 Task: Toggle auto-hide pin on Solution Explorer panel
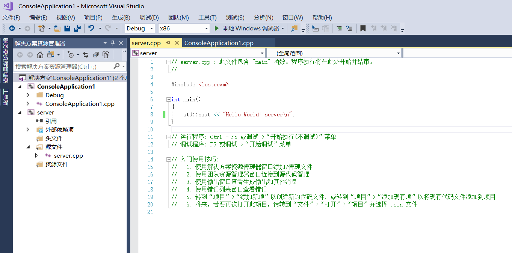(113, 43)
